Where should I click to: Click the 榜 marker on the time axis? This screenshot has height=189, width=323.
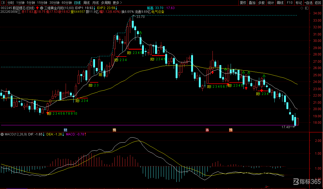(x=115, y=130)
